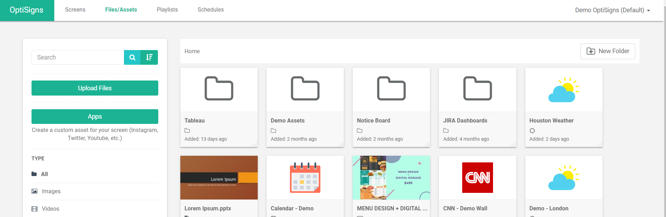Select the Demo - London weather icon
Image resolution: width=666 pixels, height=217 pixels.
(x=563, y=177)
